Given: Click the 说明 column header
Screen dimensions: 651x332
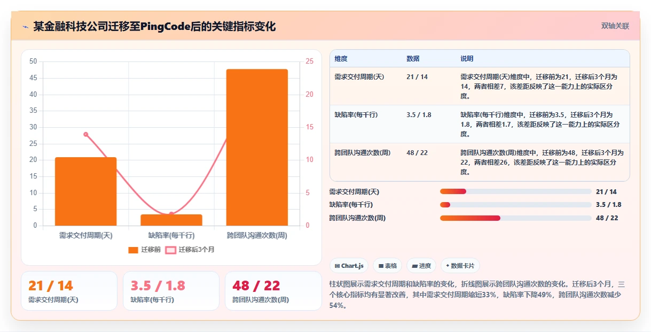Looking at the screenshot, I should 467,59.
